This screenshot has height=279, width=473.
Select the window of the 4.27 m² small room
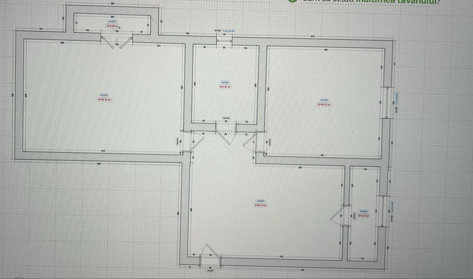(383, 211)
